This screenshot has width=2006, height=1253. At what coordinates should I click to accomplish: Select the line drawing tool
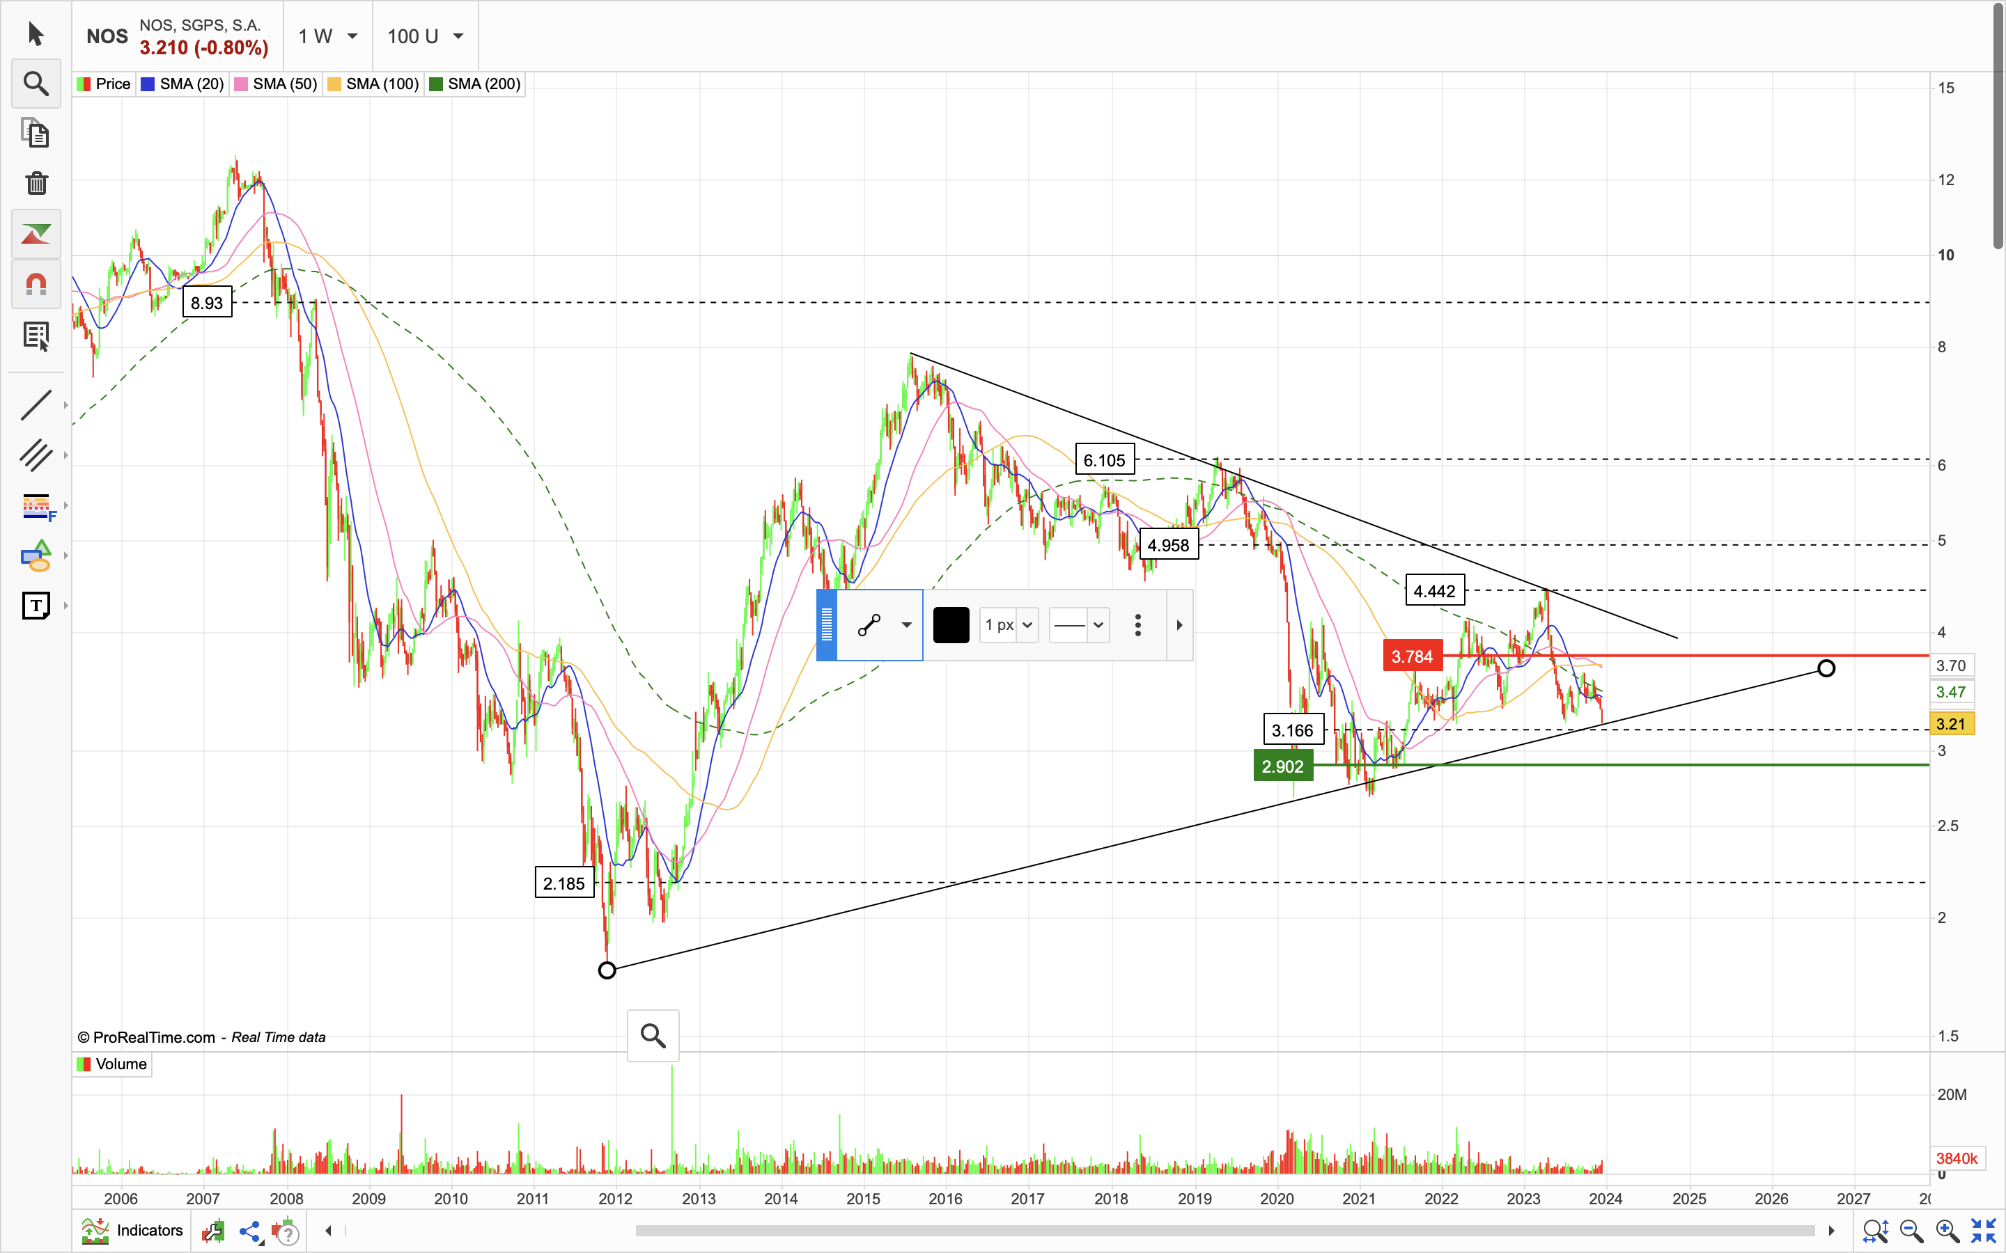36,405
